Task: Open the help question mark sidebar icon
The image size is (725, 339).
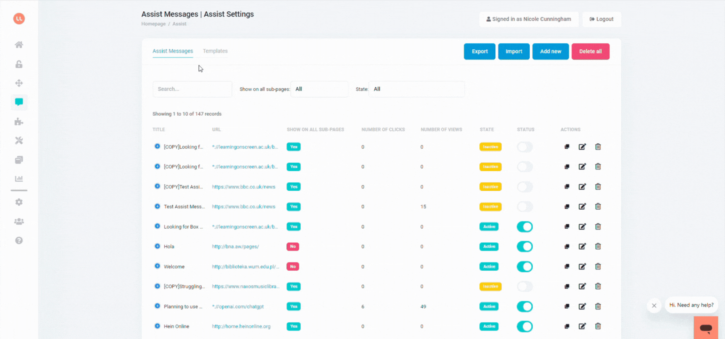Action: (19, 240)
